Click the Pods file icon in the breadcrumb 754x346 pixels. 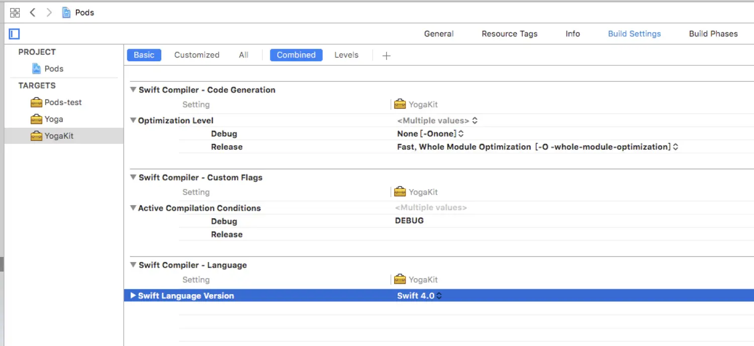(66, 13)
